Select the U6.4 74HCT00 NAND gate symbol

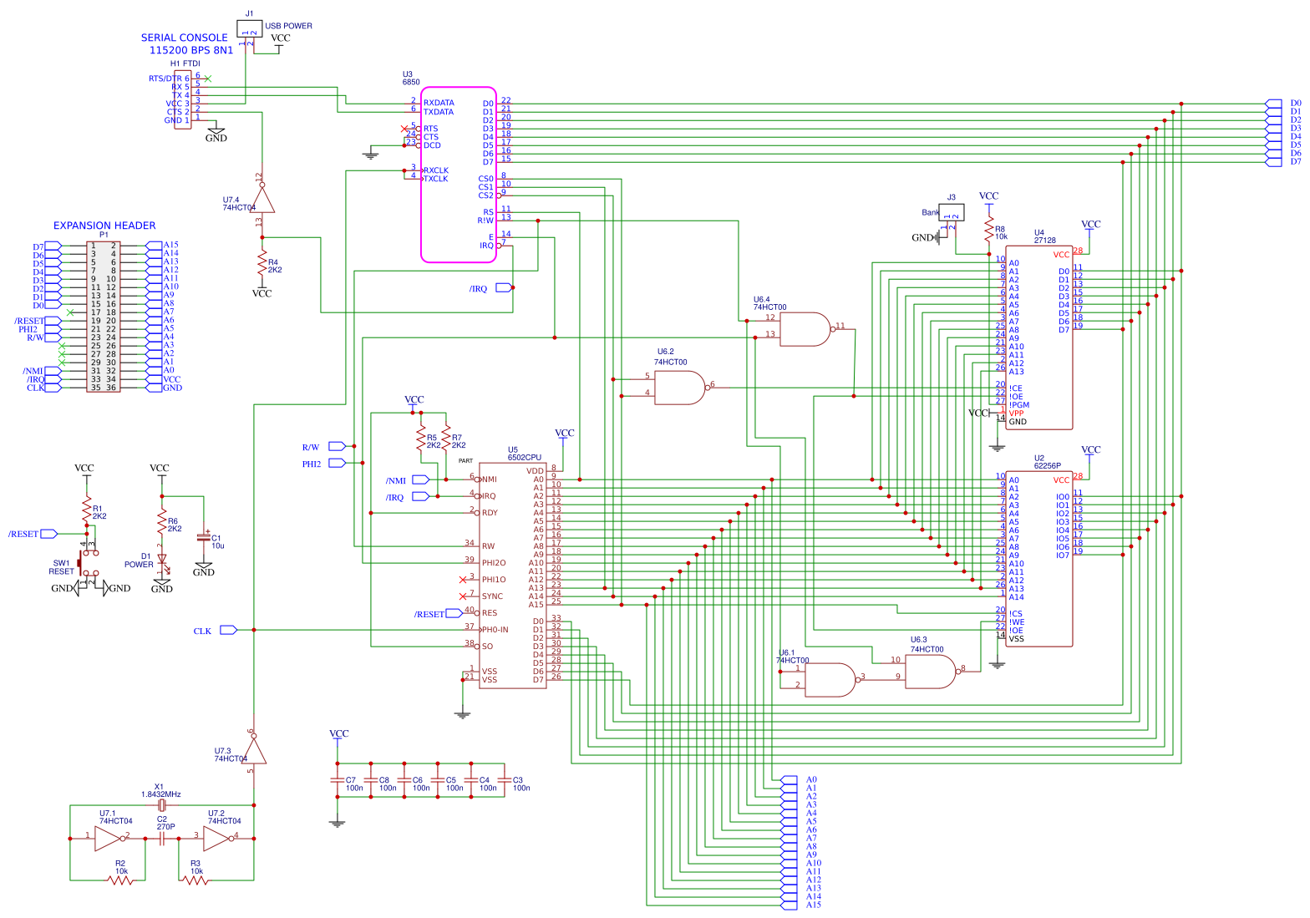coord(807,329)
